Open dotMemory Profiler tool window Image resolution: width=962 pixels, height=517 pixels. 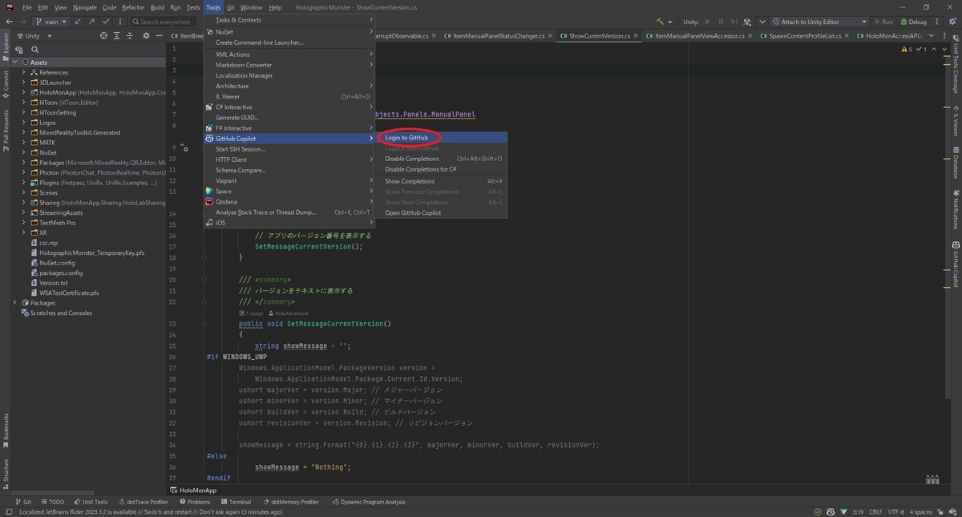tap(289, 502)
